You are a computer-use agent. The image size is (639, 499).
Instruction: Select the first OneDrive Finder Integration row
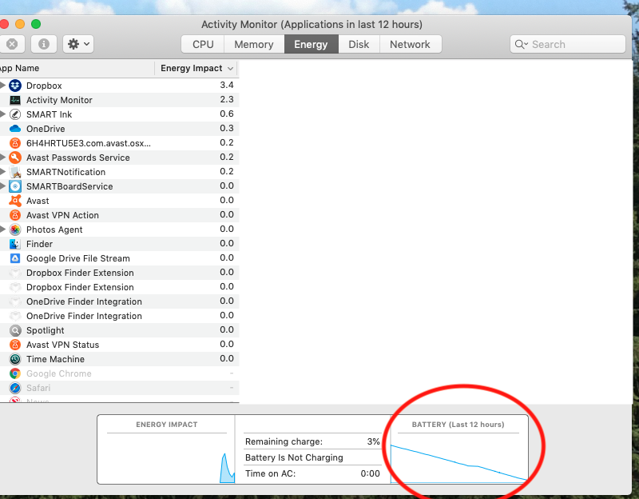[119, 301]
